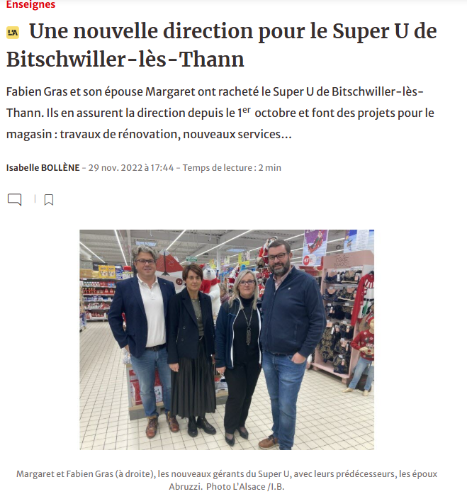The image size is (467, 494).
Task: Click the bearded man in navy zip sweater
Action: point(290,344)
